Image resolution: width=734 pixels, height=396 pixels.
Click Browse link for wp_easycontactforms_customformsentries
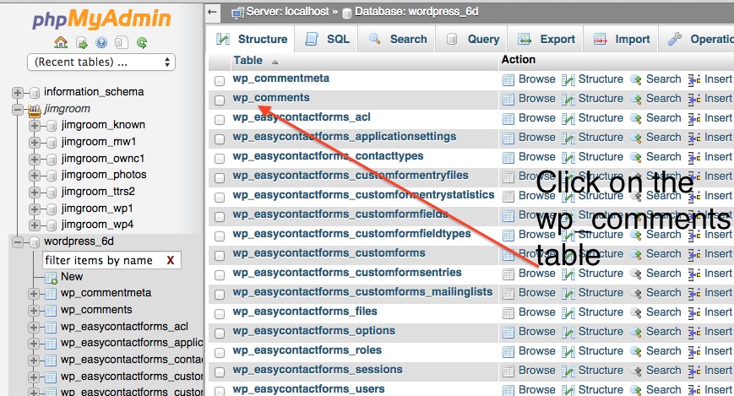coord(537,274)
